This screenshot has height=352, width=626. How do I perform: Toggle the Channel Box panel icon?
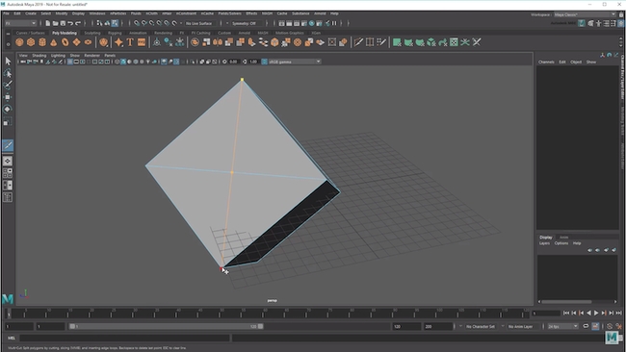point(621,23)
